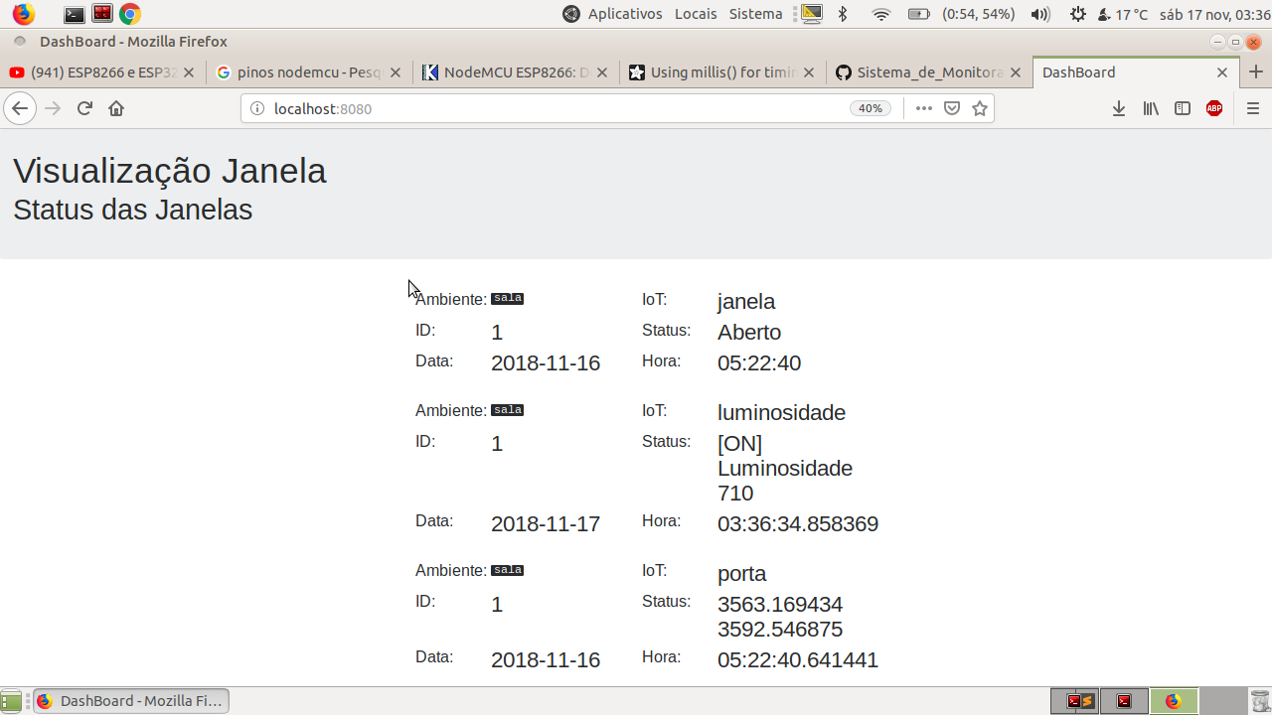Open the Aplicativos menu
1272x715 pixels.
pyautogui.click(x=624, y=14)
